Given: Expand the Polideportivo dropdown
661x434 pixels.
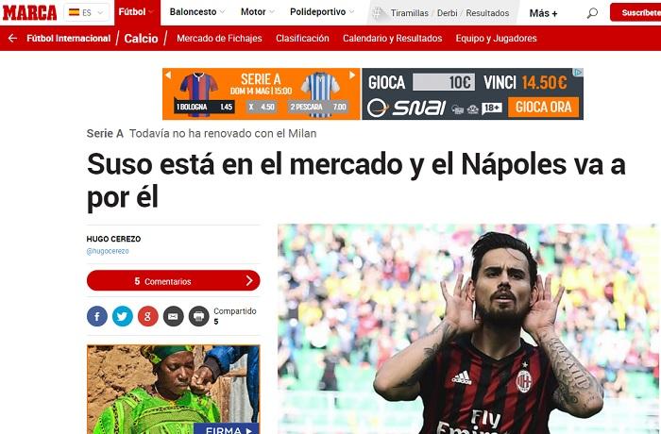Looking at the screenshot, I should (322, 12).
